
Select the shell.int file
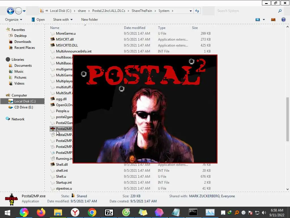click(62, 171)
